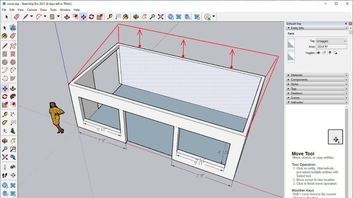This screenshot has height=198, width=353.
Task: Open the Line tool dropdown arrow
Action: (31, 17)
